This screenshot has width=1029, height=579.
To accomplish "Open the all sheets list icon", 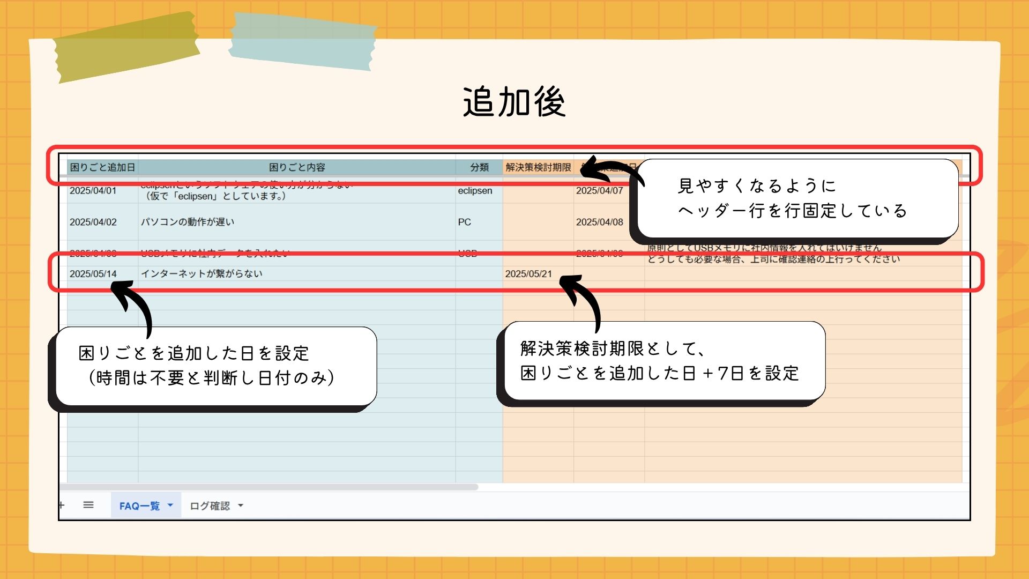I will click(88, 505).
